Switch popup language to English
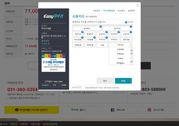Screen dimensions: 179x126 (x=45, y=85)
